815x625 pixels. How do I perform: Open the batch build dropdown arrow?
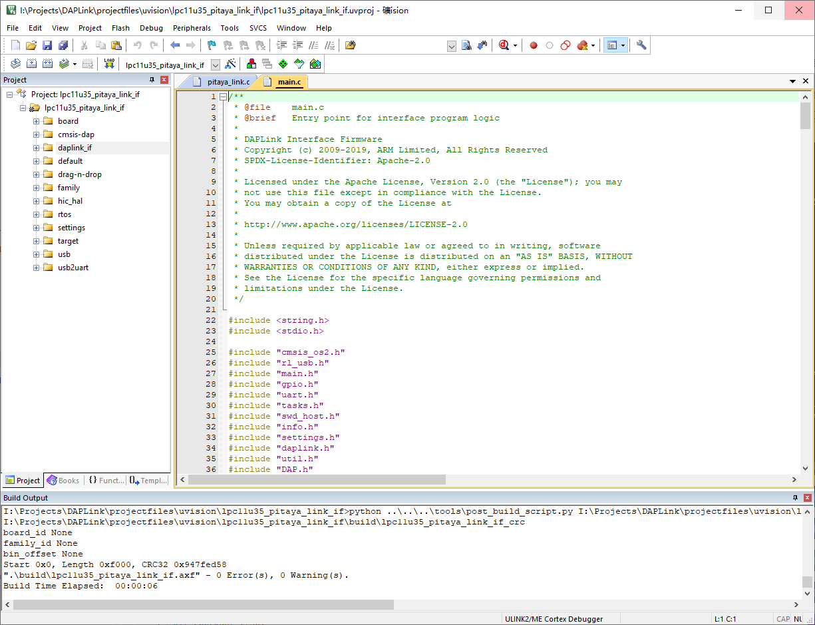point(75,65)
